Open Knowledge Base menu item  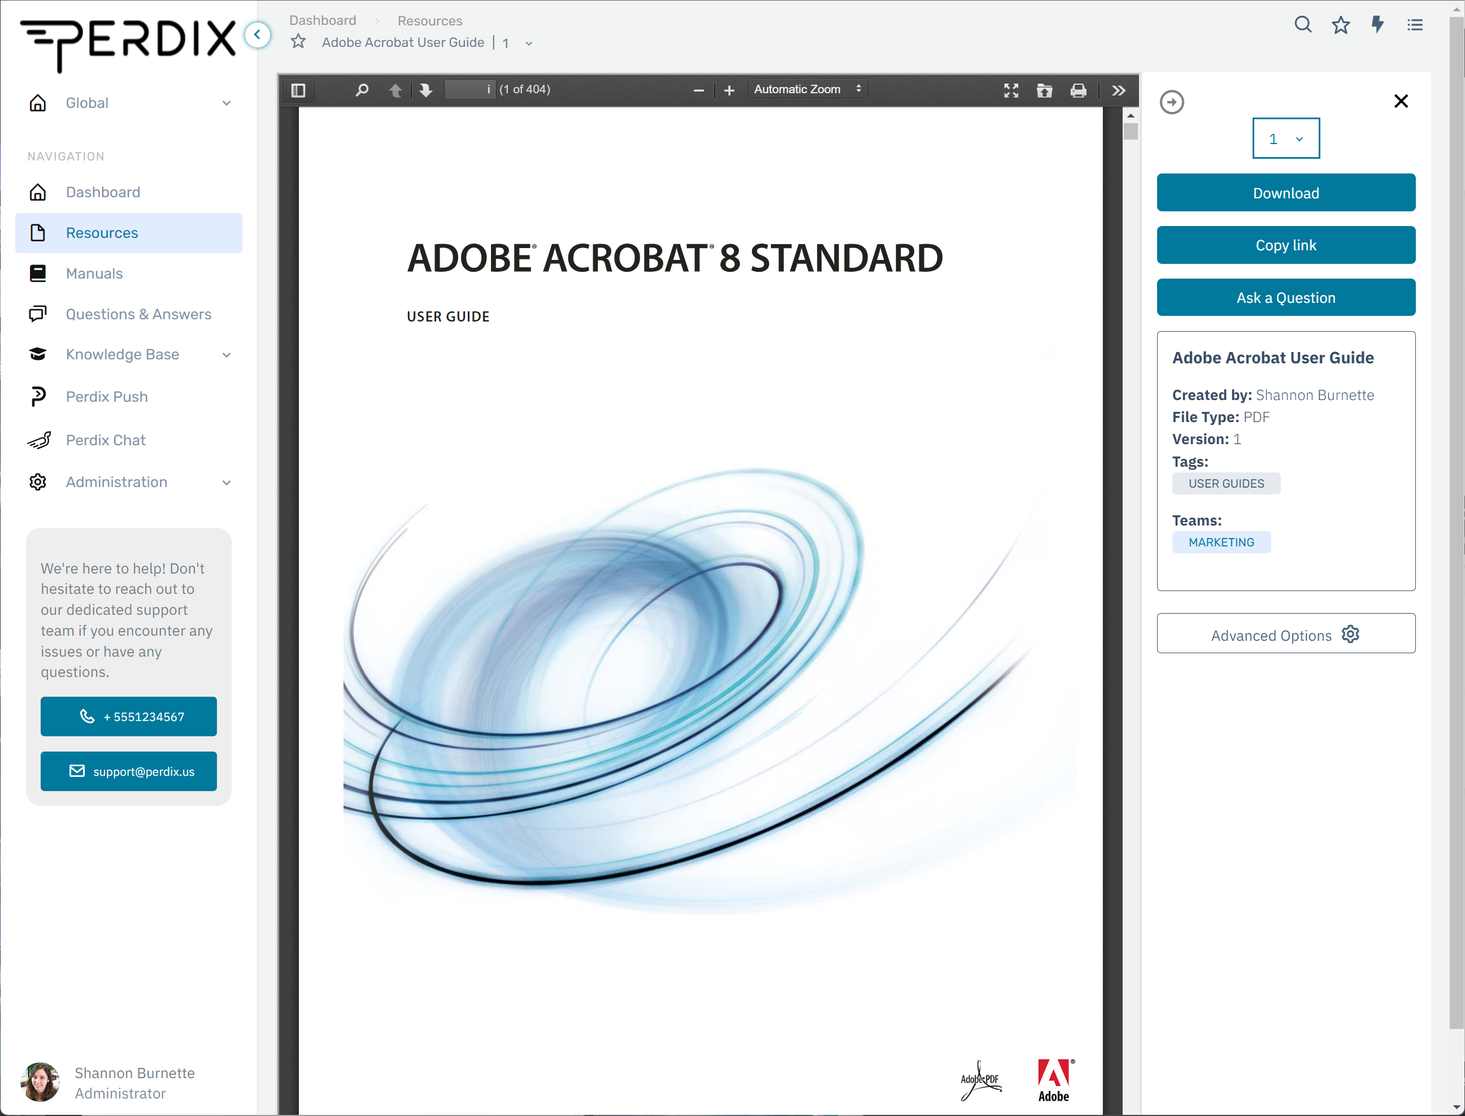click(122, 355)
